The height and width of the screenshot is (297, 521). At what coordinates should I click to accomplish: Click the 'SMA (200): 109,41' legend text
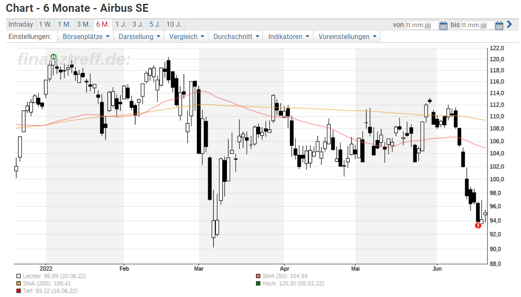47,283
